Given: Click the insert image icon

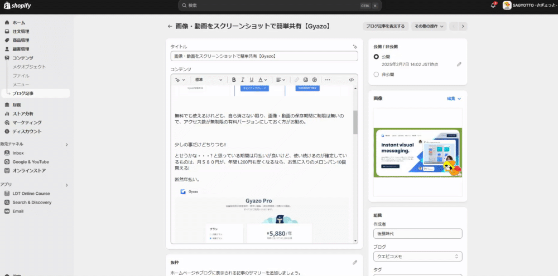Looking at the screenshot, I should 306,80.
